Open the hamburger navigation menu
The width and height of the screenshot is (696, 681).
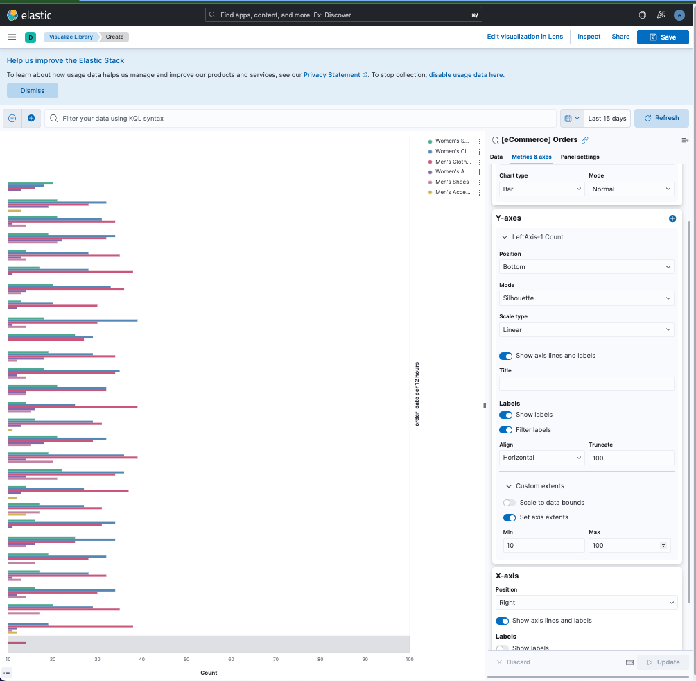coord(12,37)
